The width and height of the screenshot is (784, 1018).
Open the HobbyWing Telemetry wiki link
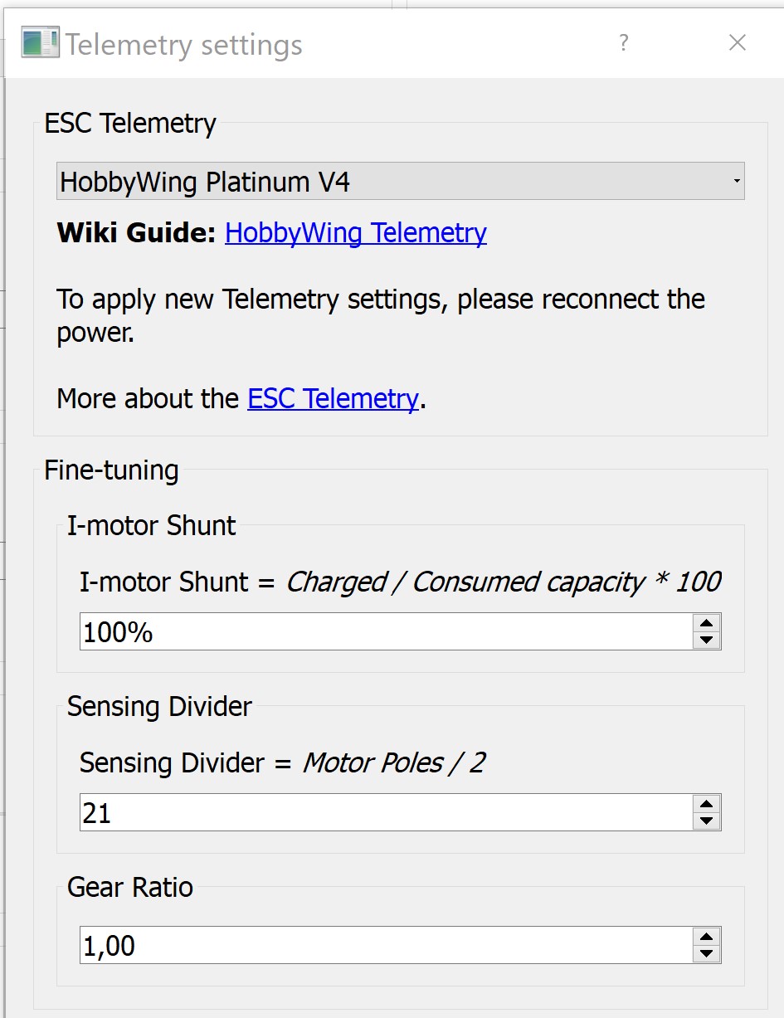click(355, 233)
